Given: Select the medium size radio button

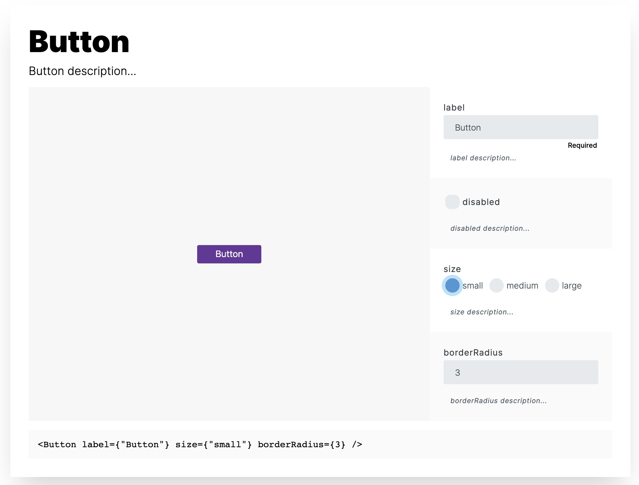Looking at the screenshot, I should (x=496, y=285).
